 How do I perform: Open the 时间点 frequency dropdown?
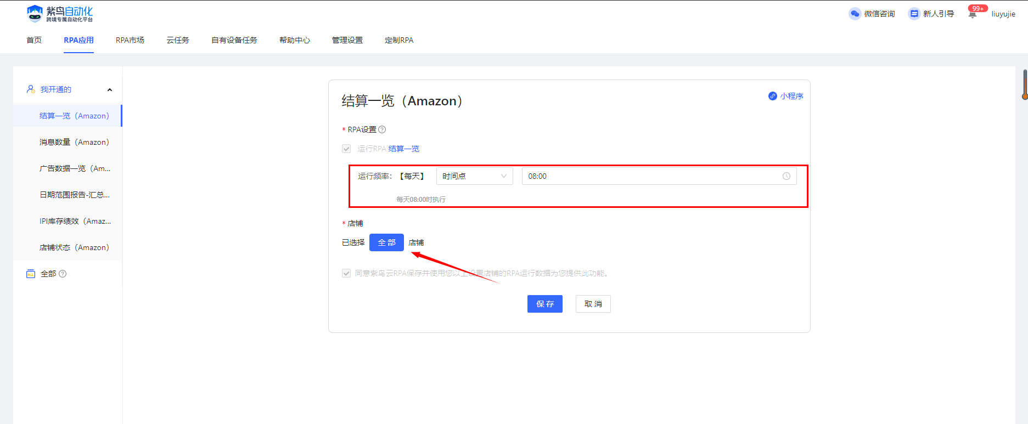tap(475, 176)
